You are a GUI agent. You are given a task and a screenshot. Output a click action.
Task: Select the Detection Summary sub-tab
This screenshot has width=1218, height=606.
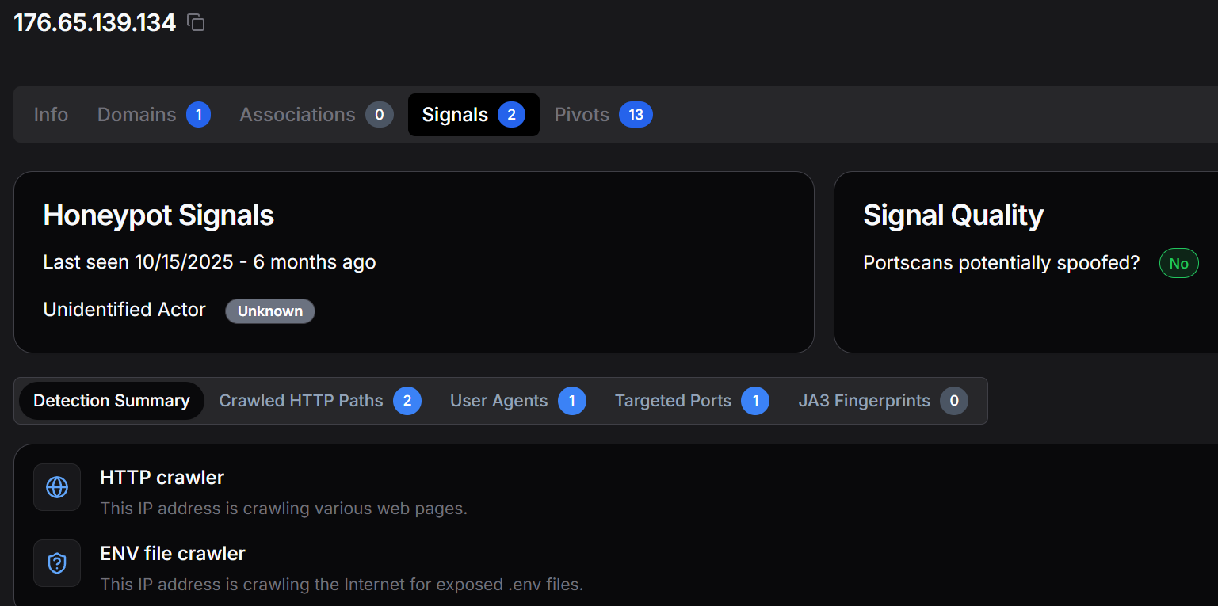pyautogui.click(x=112, y=401)
